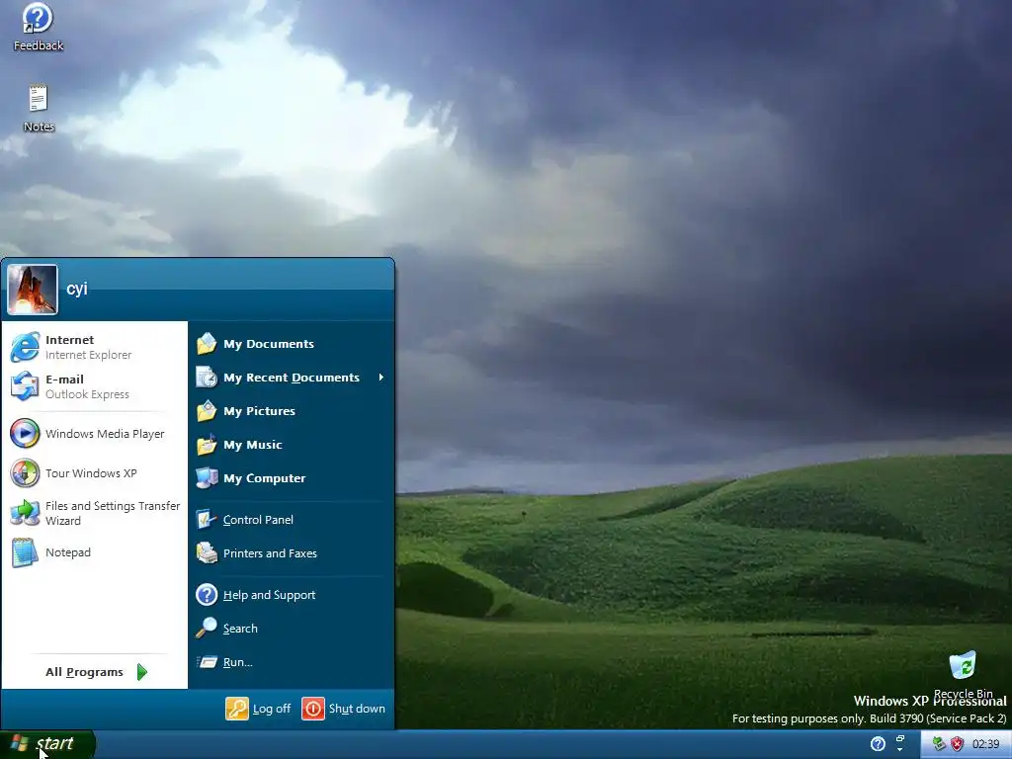
Task: Click the rocket user account picture
Action: coord(33,290)
